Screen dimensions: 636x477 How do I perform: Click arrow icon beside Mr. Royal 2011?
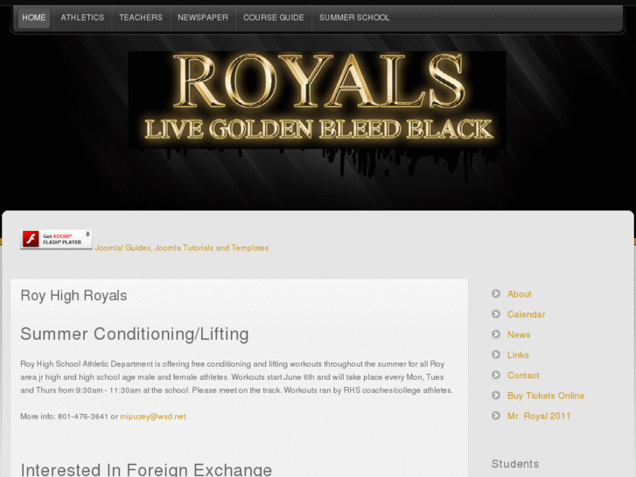click(x=496, y=415)
